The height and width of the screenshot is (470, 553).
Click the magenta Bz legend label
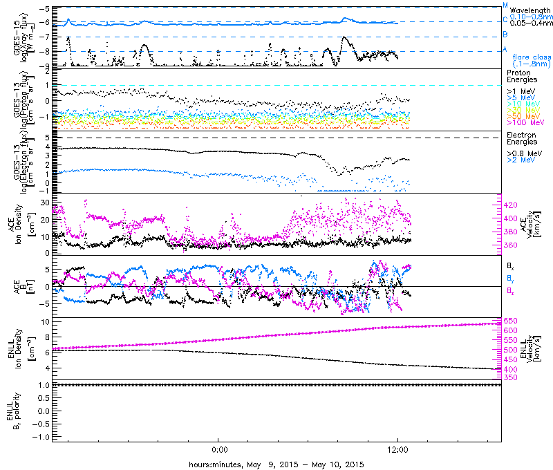click(510, 291)
